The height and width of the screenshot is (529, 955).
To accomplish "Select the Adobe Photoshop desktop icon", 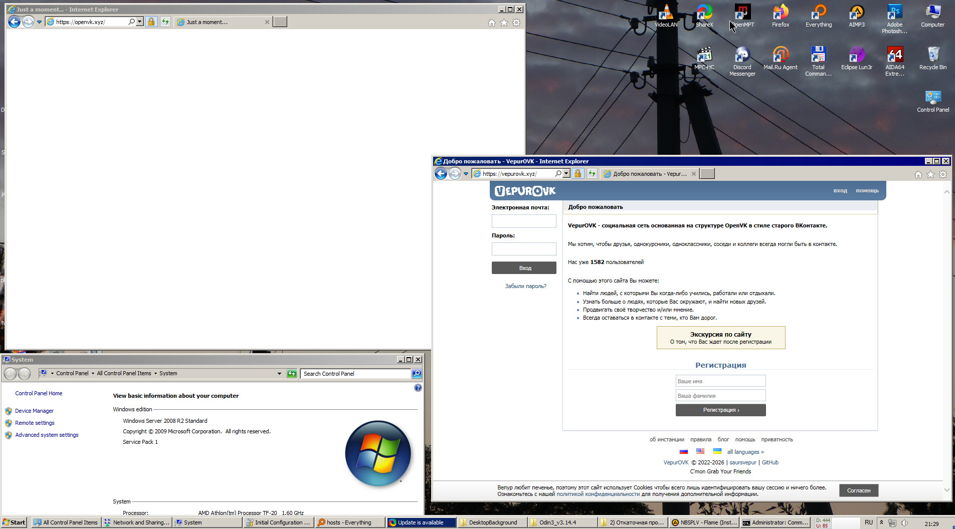I will tap(895, 19).
